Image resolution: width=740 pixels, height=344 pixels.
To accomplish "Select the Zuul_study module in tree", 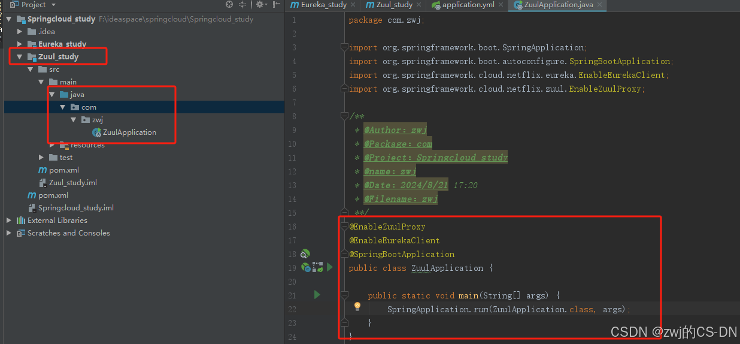I will (58, 57).
